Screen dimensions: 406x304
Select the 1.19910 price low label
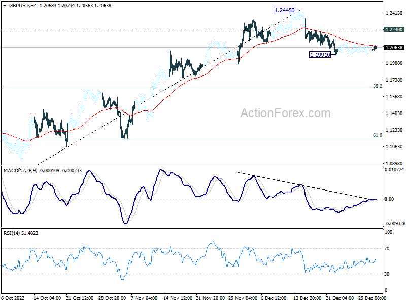tap(320, 55)
